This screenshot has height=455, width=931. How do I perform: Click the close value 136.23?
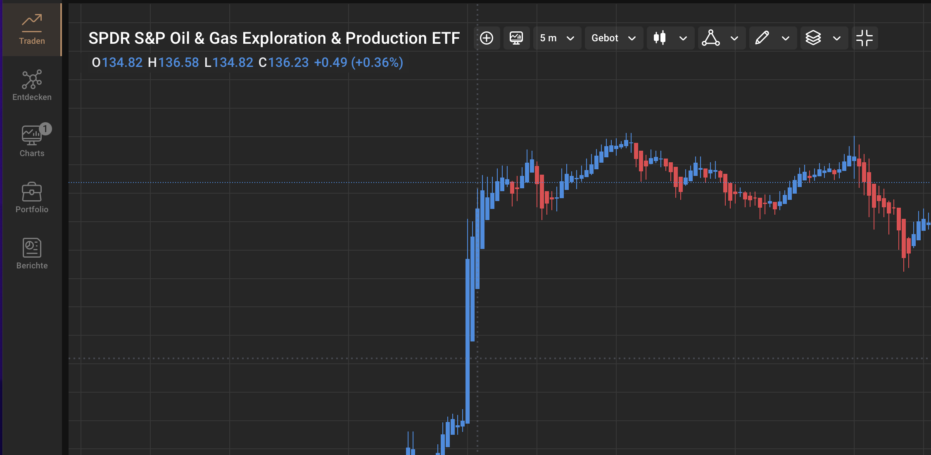pos(289,62)
